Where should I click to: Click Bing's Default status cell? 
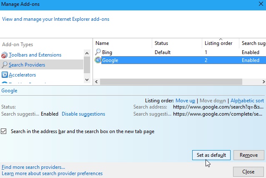(x=163, y=52)
